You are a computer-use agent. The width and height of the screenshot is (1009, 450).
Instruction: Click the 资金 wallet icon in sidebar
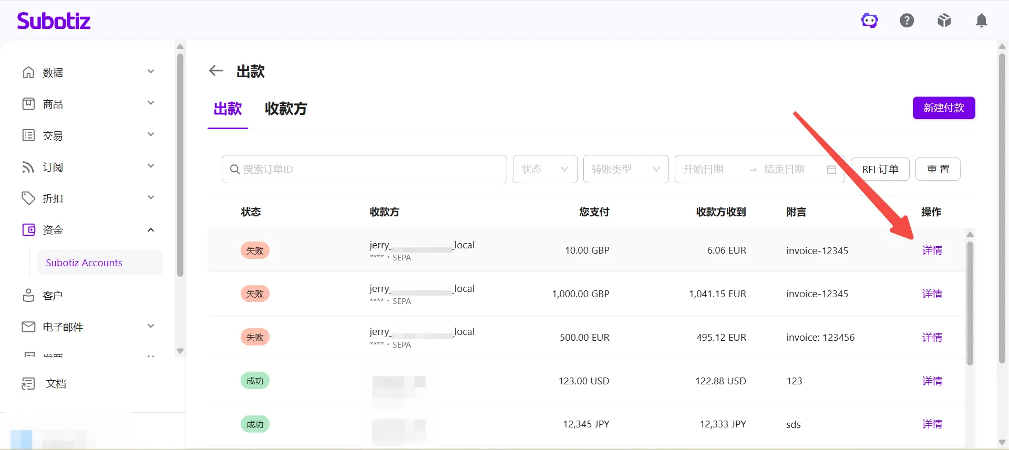tap(28, 230)
